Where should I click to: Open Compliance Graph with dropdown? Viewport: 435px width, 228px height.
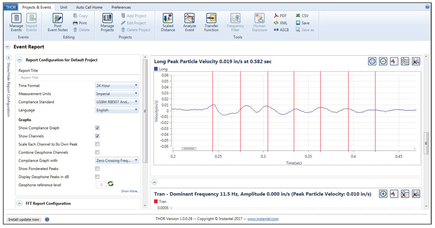(117, 160)
